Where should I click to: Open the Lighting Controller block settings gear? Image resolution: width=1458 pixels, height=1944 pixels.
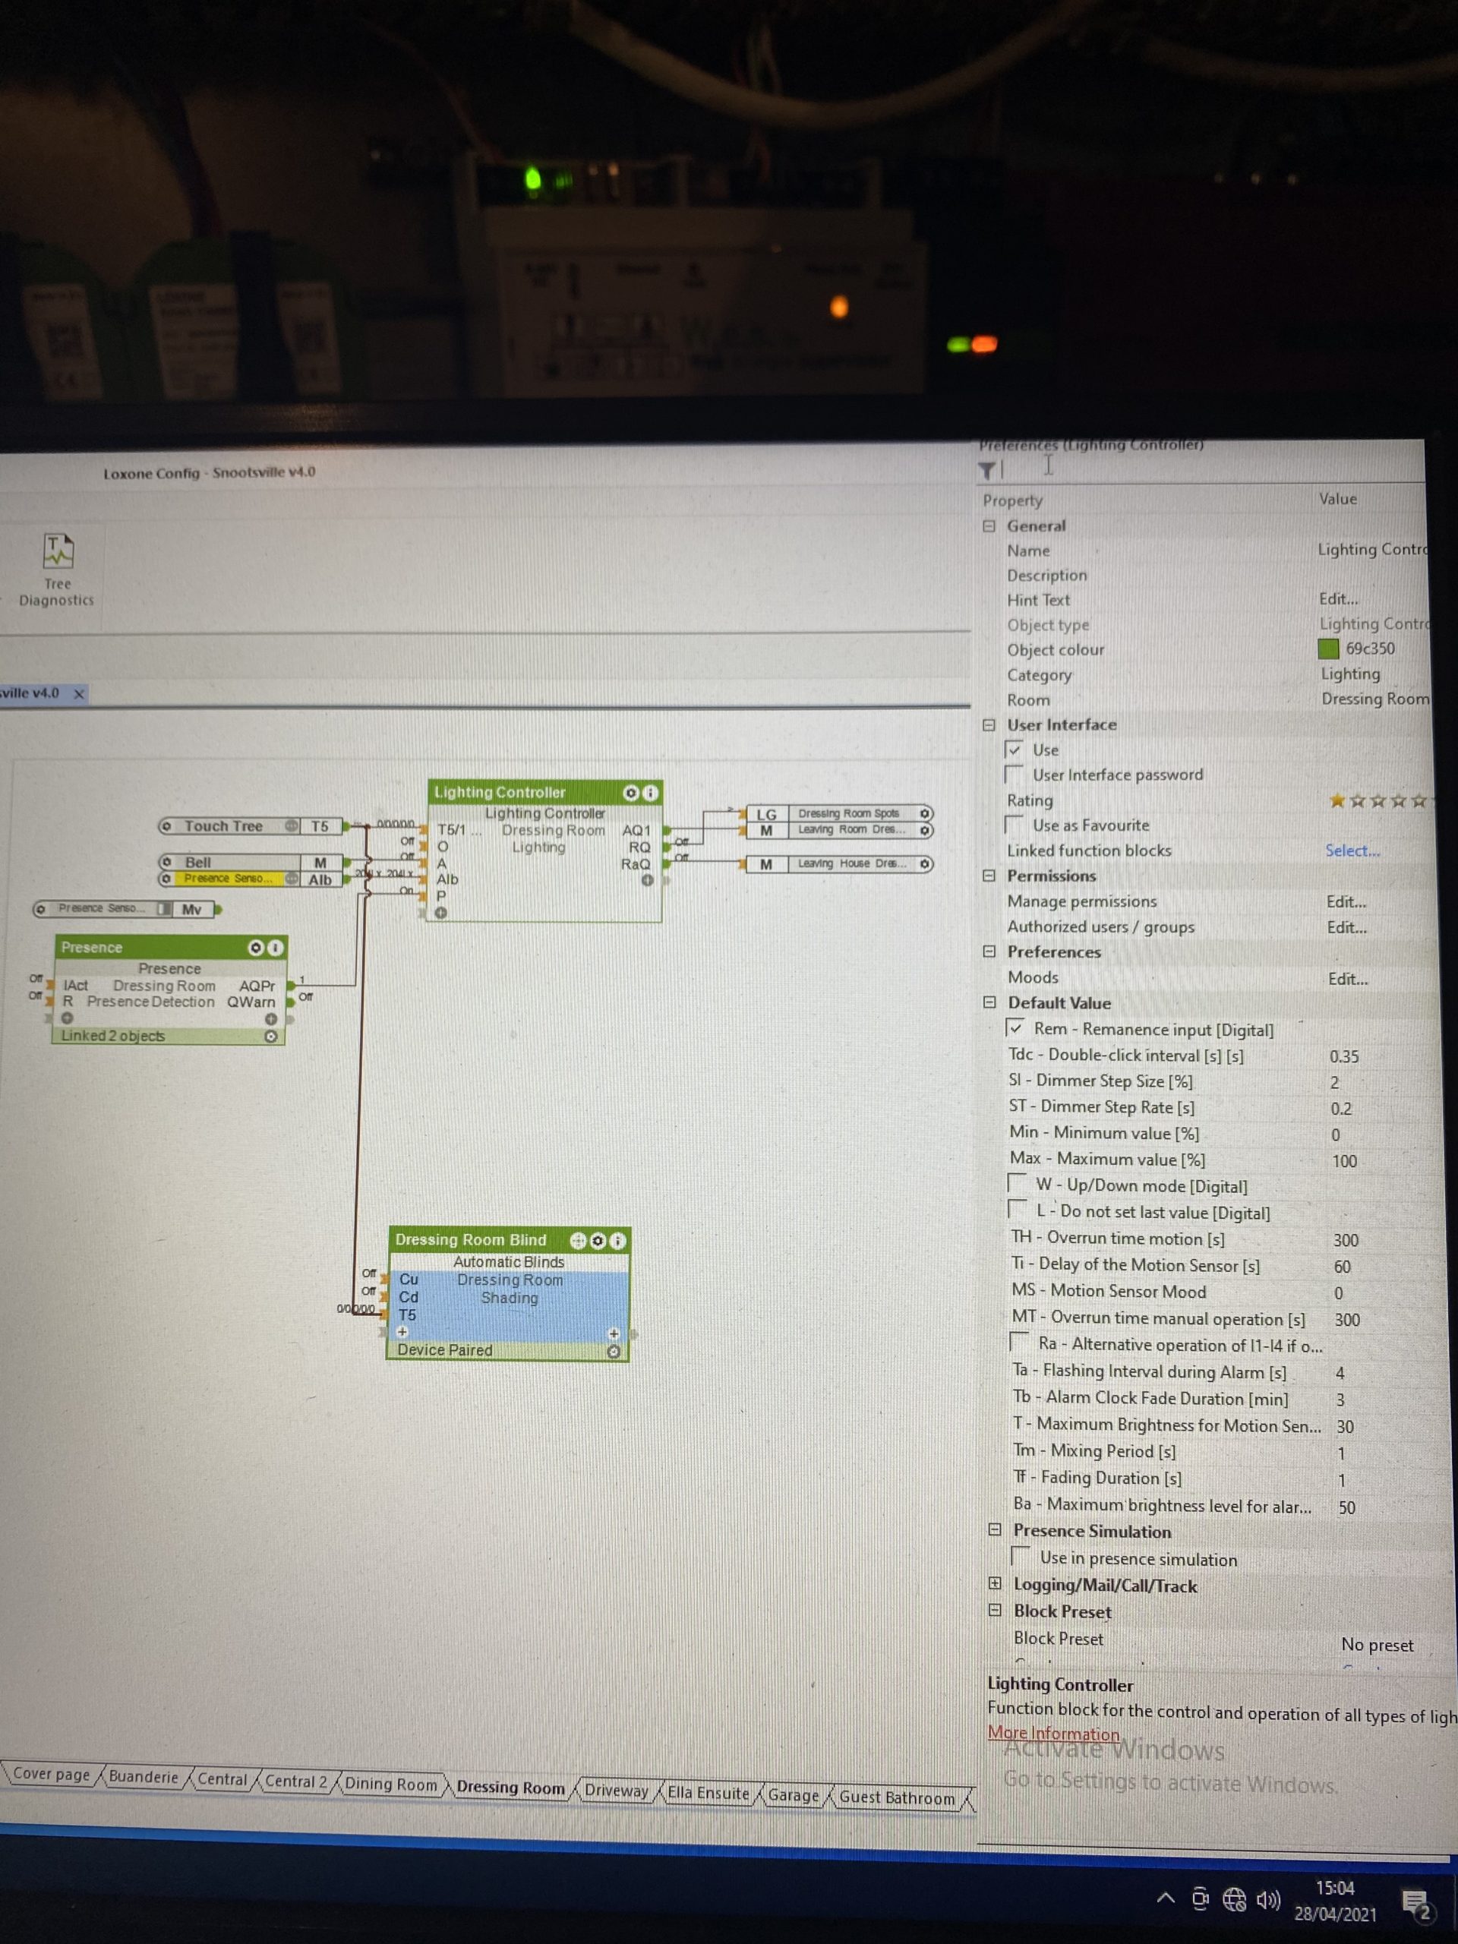630,793
